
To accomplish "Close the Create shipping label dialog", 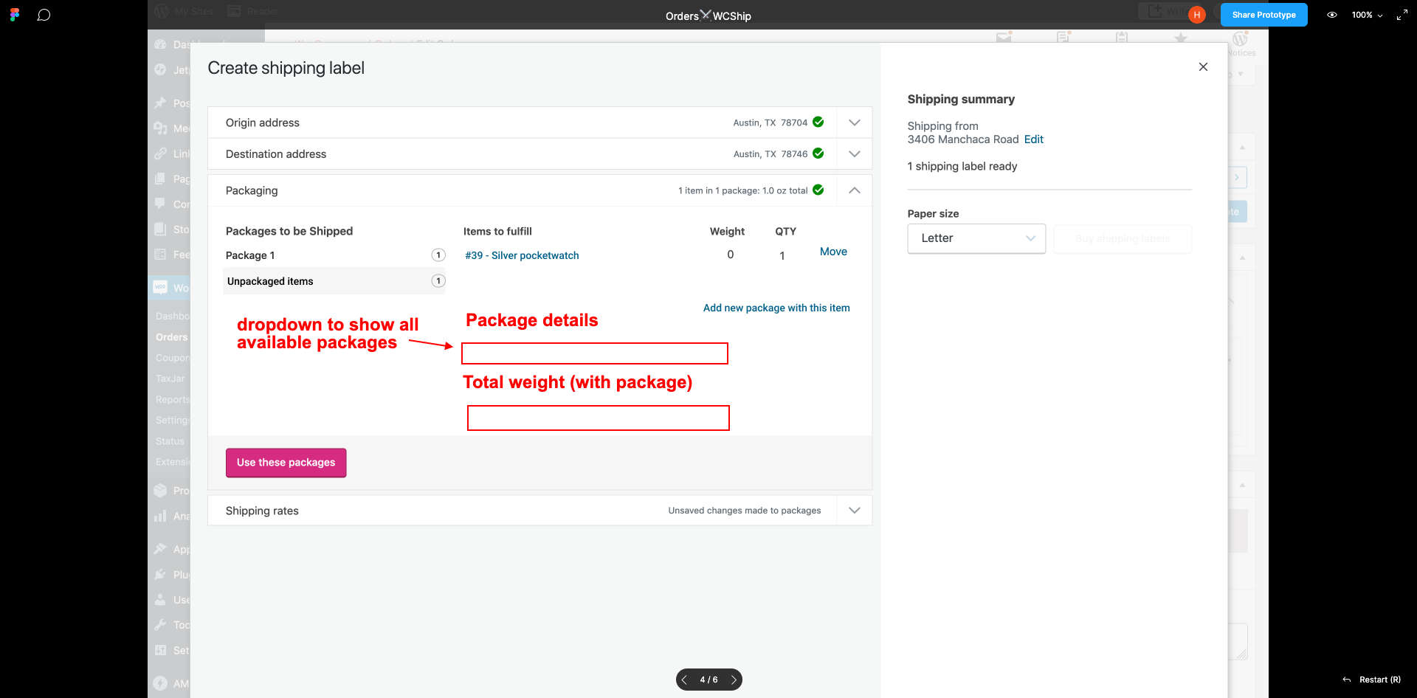I will pyautogui.click(x=1203, y=67).
